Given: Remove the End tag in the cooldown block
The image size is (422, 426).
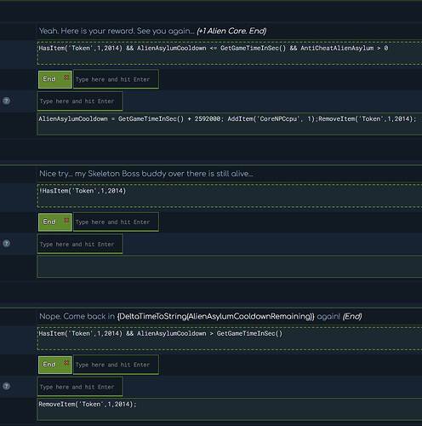Looking at the screenshot, I should [x=66, y=363].
